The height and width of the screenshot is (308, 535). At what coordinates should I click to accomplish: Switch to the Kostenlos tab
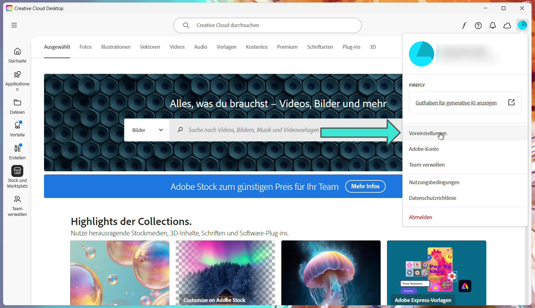pos(257,47)
